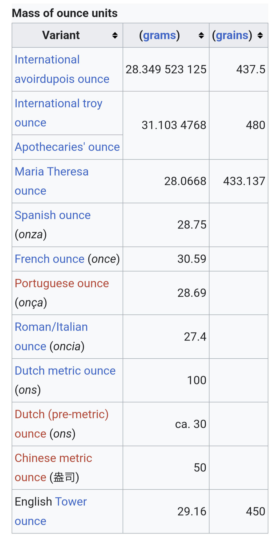Image resolution: width=280 pixels, height=543 pixels.
Task: Open the grains header link
Action: point(232,35)
